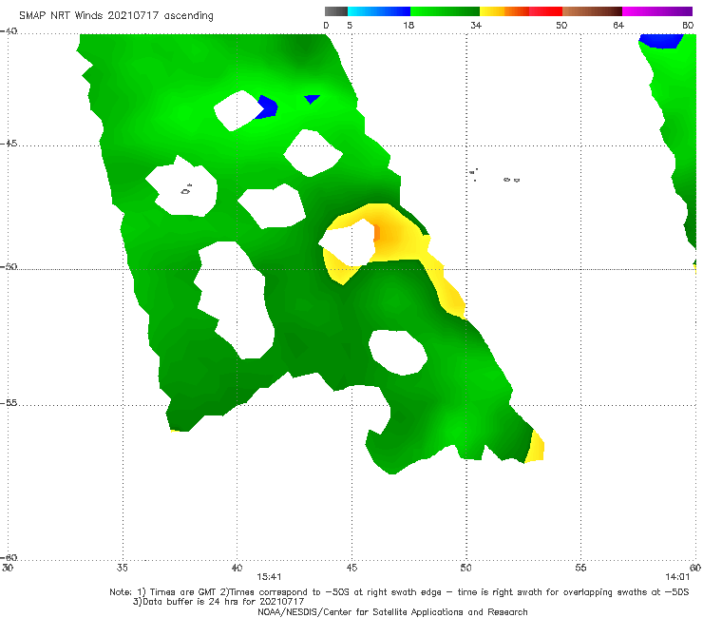Click the color bar label '64'

618,26
